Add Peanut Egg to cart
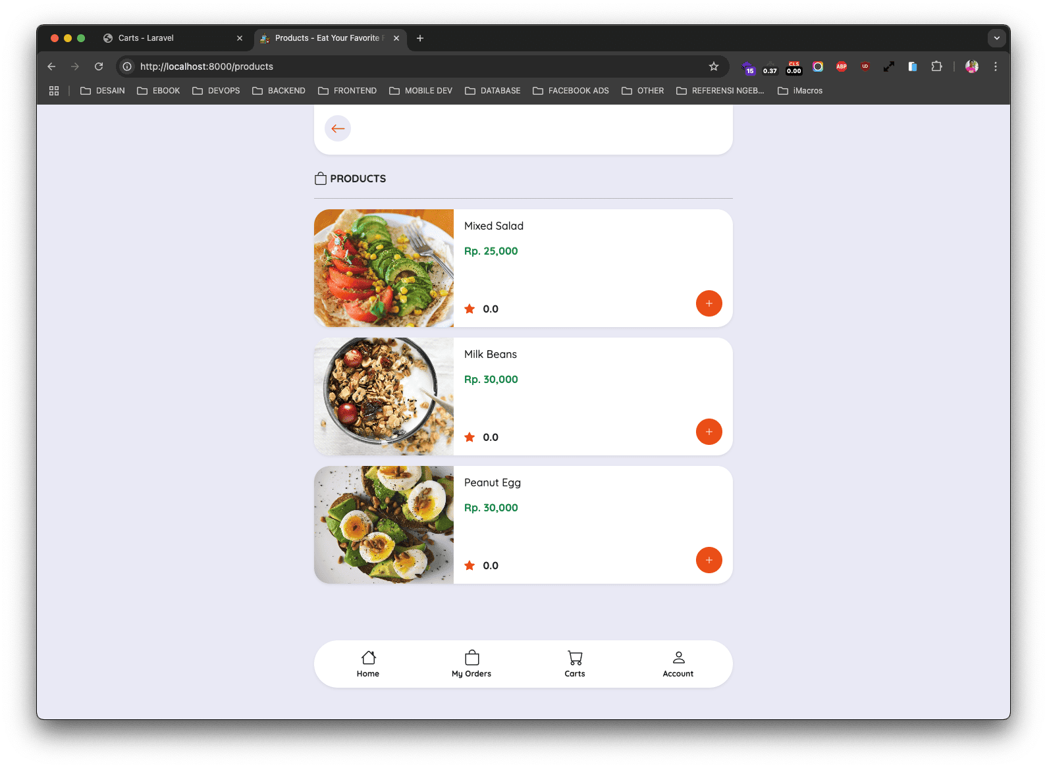The width and height of the screenshot is (1047, 768). 709,560
